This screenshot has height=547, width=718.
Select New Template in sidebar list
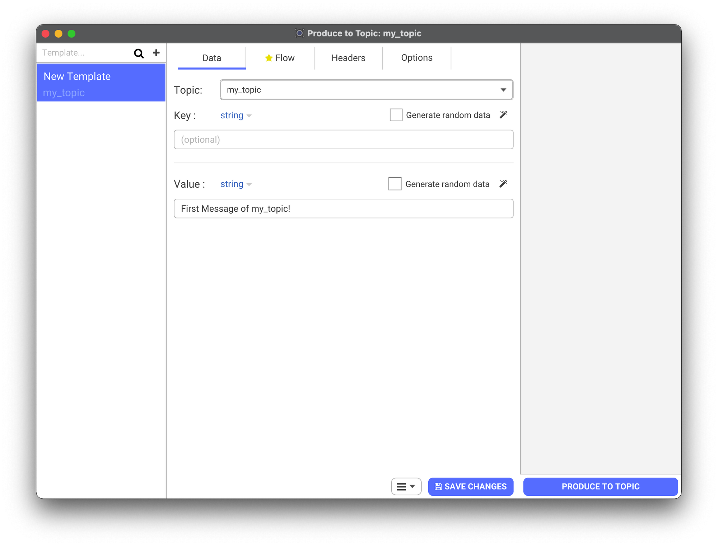point(101,83)
